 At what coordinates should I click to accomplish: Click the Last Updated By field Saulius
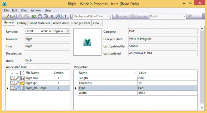[x=163, y=46]
